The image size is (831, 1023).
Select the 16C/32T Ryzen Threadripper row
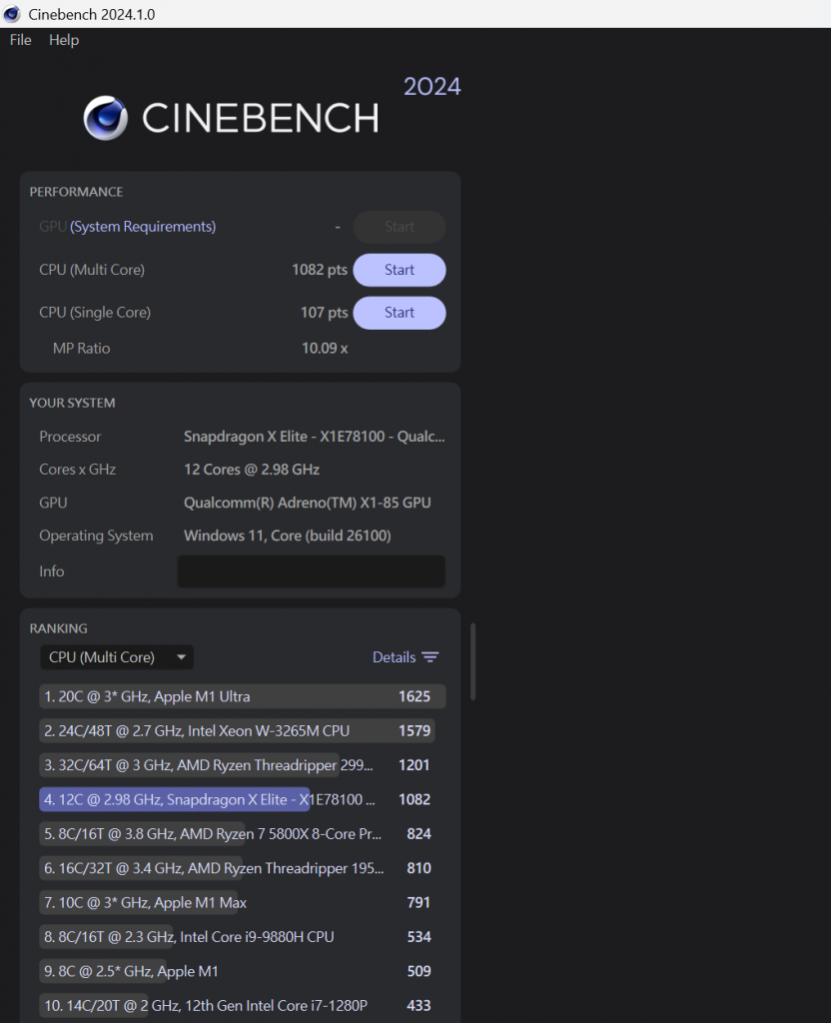pyautogui.click(x=242, y=868)
